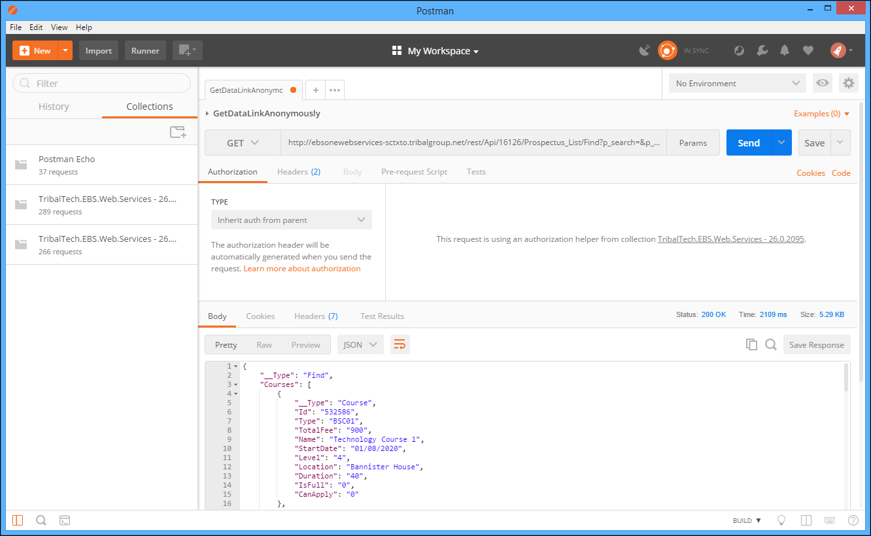871x536 pixels.
Task: Open My Workspace dropdown
Action: tap(435, 51)
